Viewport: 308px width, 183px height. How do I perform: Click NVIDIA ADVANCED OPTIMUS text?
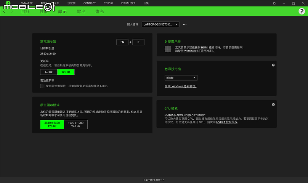(185, 116)
